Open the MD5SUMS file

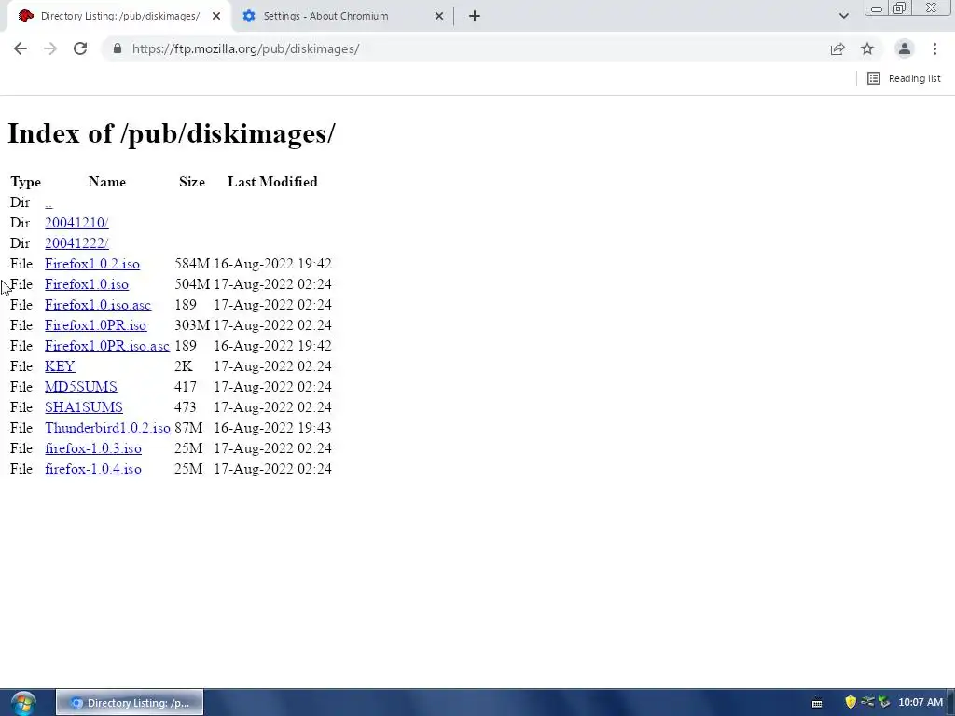pyautogui.click(x=81, y=387)
